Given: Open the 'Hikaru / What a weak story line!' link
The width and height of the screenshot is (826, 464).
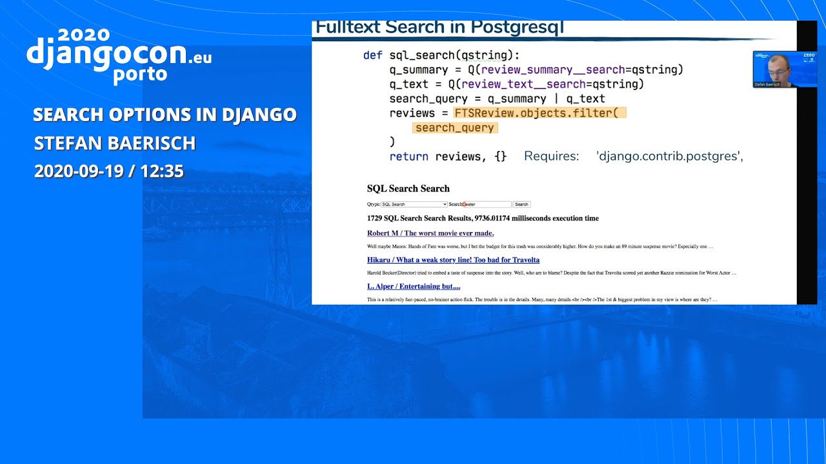Looking at the screenshot, I should point(453,260).
